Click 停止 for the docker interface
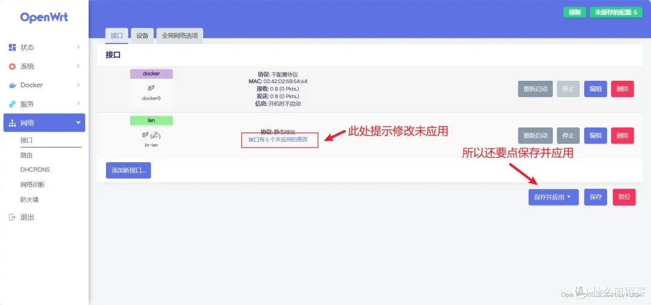651x305 pixels. coord(568,89)
